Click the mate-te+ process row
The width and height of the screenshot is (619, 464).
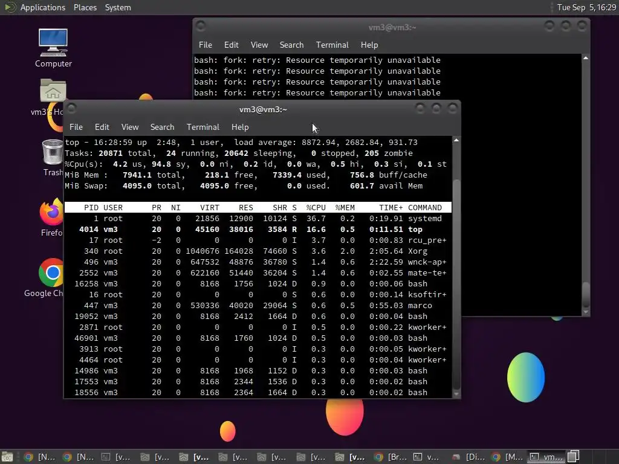pos(258,273)
